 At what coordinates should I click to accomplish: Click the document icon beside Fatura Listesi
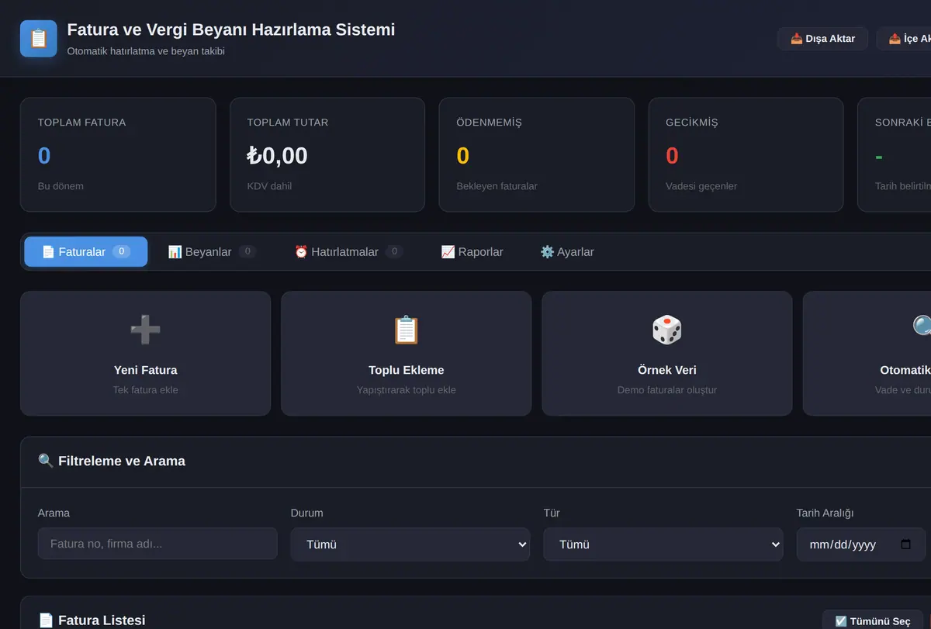pyautogui.click(x=46, y=620)
